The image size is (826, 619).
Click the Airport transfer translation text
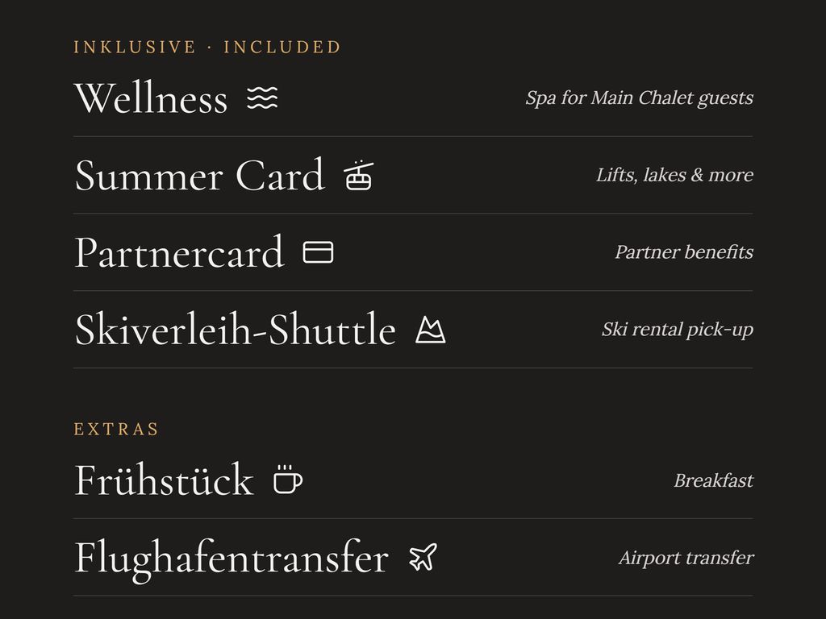pos(686,558)
